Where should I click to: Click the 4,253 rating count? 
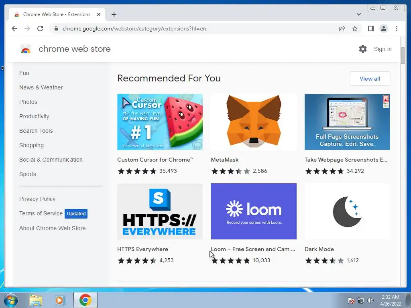pos(167,260)
